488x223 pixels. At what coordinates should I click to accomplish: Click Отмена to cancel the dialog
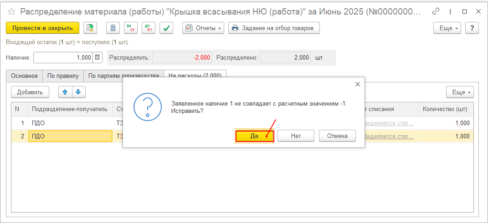tap(337, 136)
